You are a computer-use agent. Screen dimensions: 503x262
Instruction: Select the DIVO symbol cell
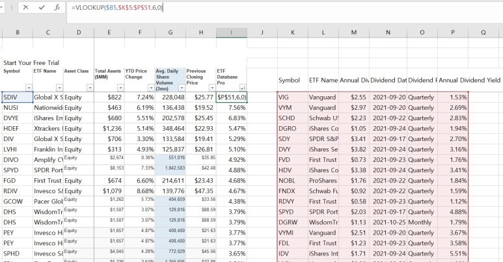tap(18, 160)
